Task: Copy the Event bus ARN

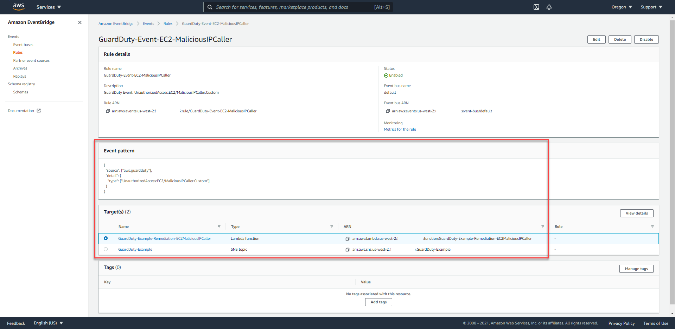Action: (388, 111)
